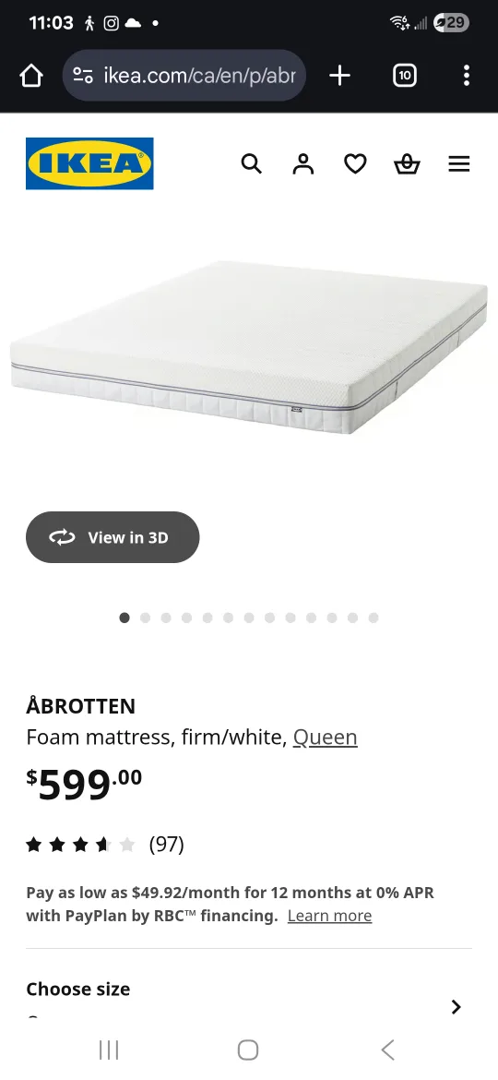The width and height of the screenshot is (498, 1080).
Task: Open the shopping basket icon
Action: [x=407, y=164]
